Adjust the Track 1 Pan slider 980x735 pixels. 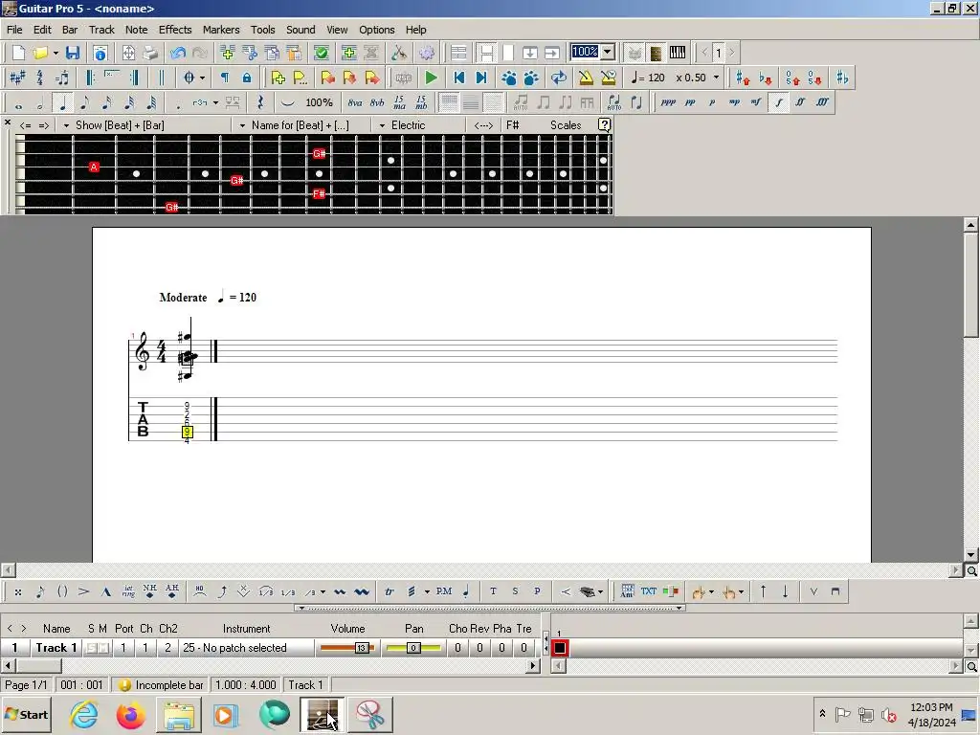413,648
